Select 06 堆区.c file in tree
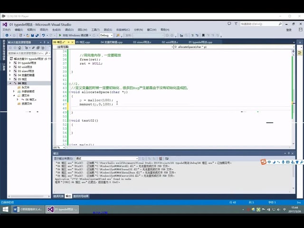Image resolution: width=304 pixels, height=228 pixels. (x=31, y=100)
